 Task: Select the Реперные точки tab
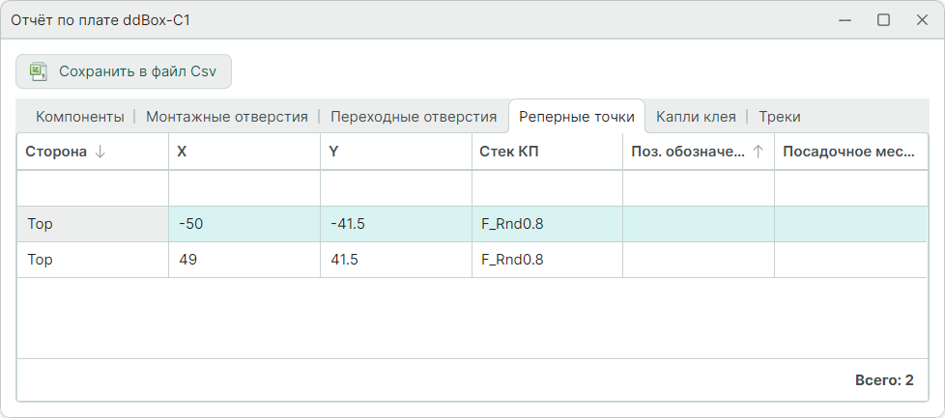[x=577, y=117]
